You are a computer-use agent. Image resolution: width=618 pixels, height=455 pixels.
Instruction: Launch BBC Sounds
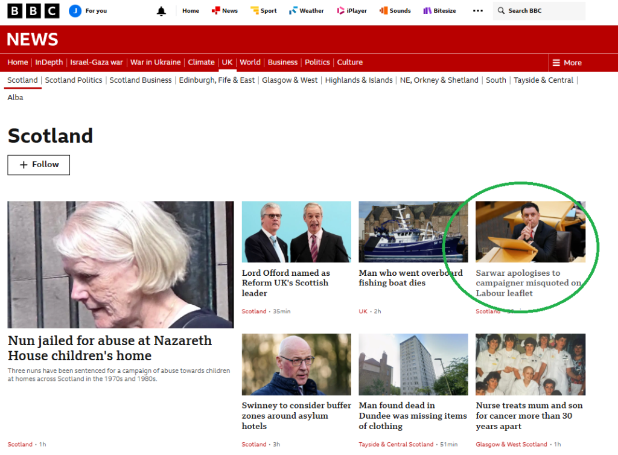tap(395, 11)
